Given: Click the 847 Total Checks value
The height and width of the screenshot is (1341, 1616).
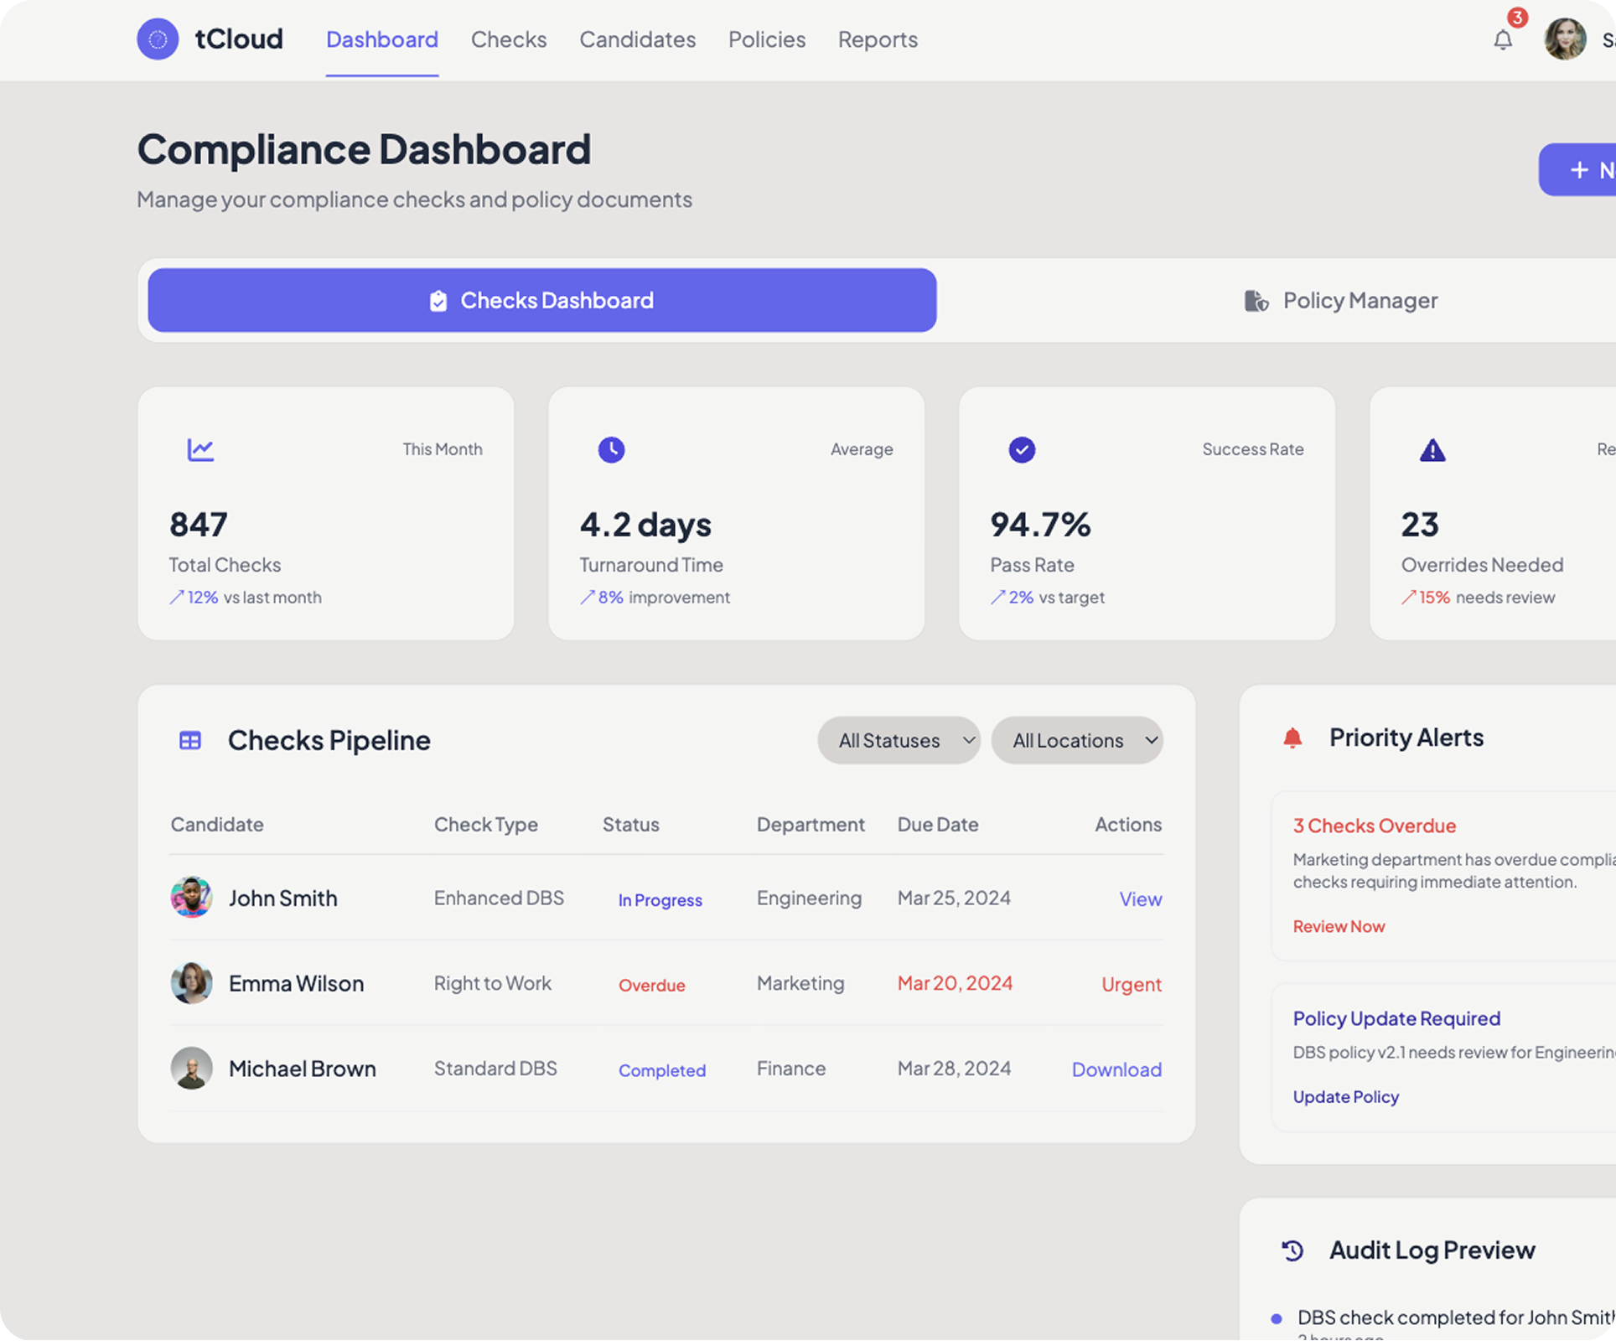Looking at the screenshot, I should 199,525.
